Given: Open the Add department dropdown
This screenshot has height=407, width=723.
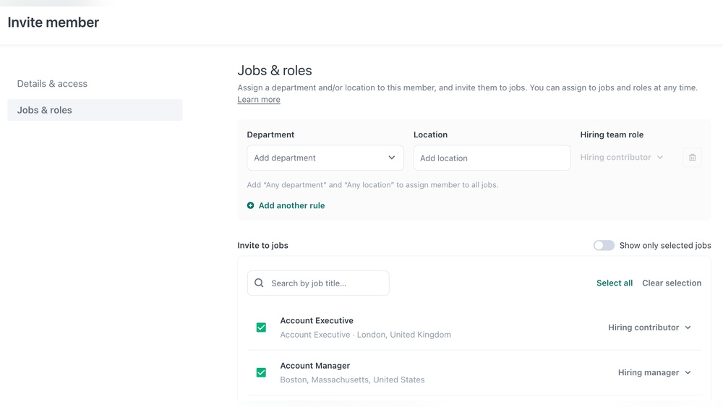Looking at the screenshot, I should [325, 158].
